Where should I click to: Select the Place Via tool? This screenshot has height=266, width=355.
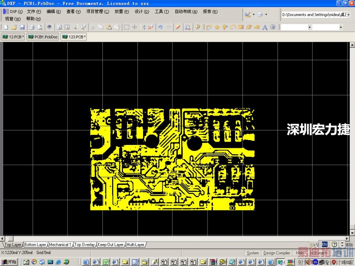click(x=224, y=27)
